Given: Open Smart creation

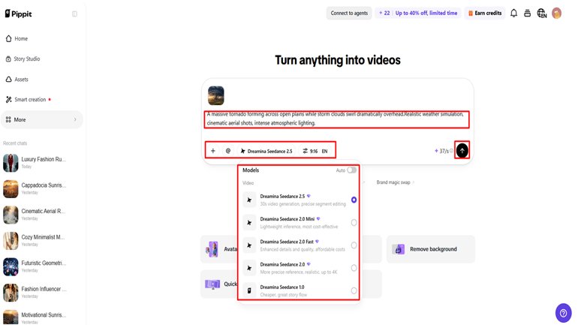Looking at the screenshot, I should (28, 100).
